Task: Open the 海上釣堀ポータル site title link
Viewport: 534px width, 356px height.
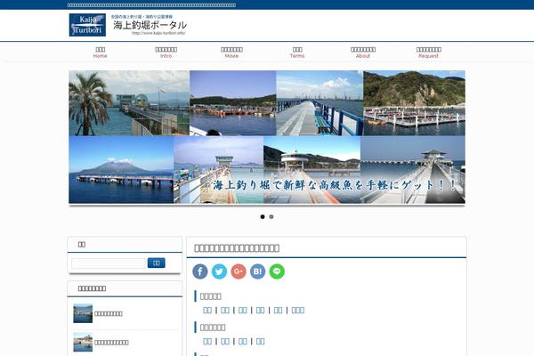Action: click(150, 25)
